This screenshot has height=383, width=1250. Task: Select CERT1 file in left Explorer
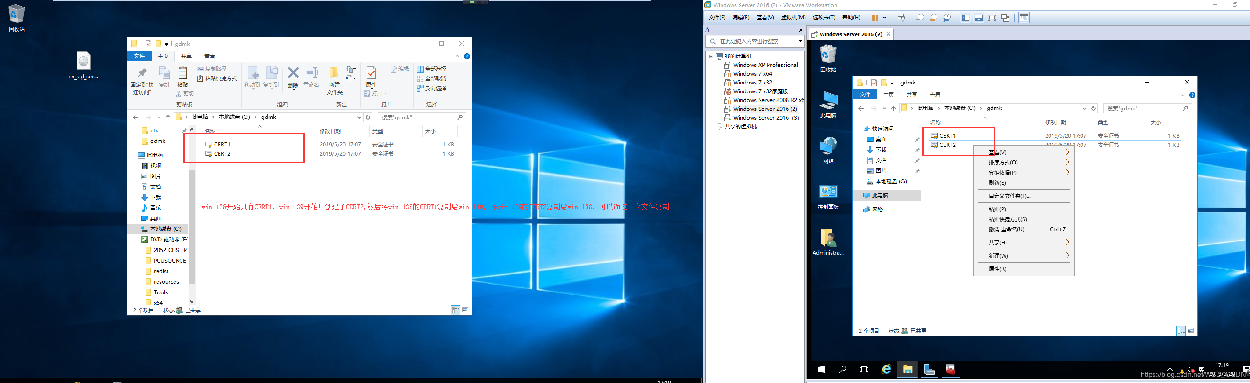pyautogui.click(x=218, y=144)
